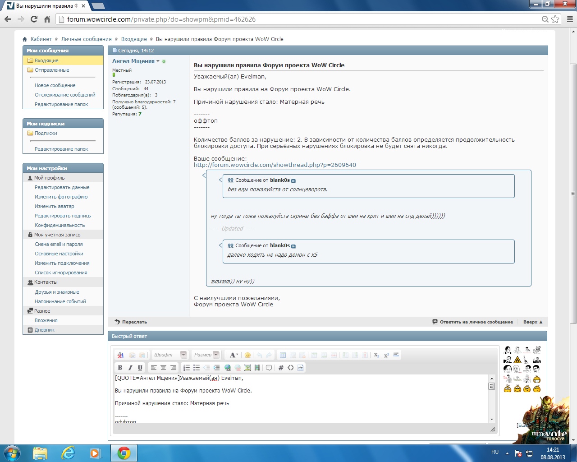Apply superscript formatting
The height and width of the screenshot is (462, 577).
click(386, 355)
